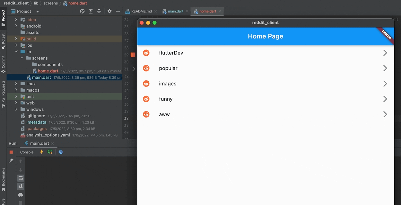The height and width of the screenshot is (205, 401).
Task: Stop the running app with red square
Action: point(11,152)
